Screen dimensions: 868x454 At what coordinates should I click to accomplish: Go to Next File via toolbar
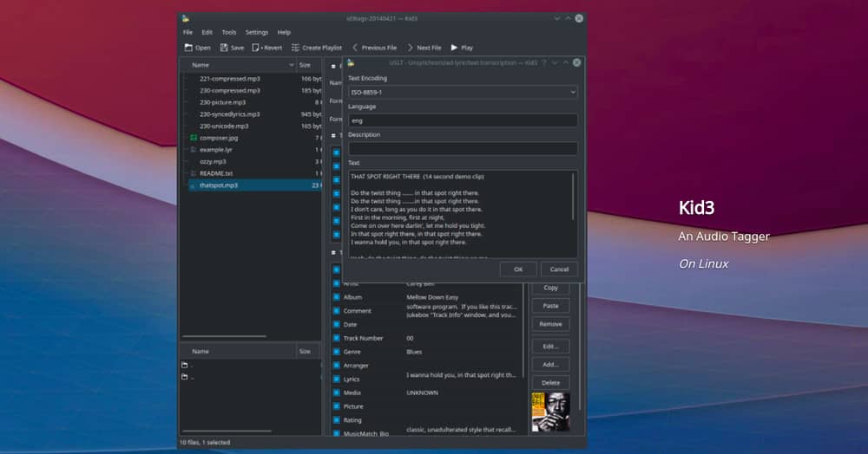click(x=424, y=48)
